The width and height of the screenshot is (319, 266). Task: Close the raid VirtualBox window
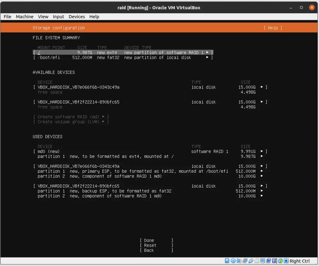point(312,8)
